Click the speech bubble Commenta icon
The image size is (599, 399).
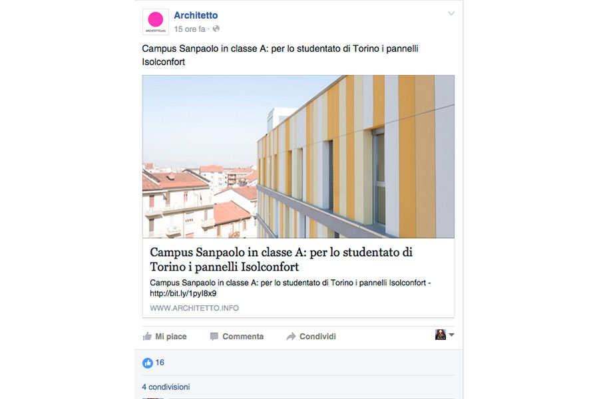pos(214,336)
